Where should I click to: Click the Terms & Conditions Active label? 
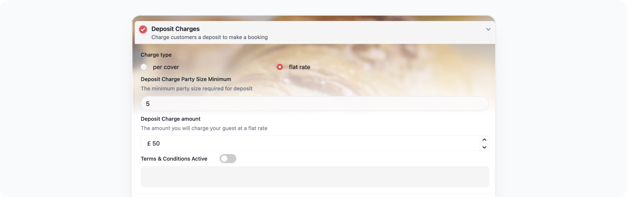tap(174, 159)
